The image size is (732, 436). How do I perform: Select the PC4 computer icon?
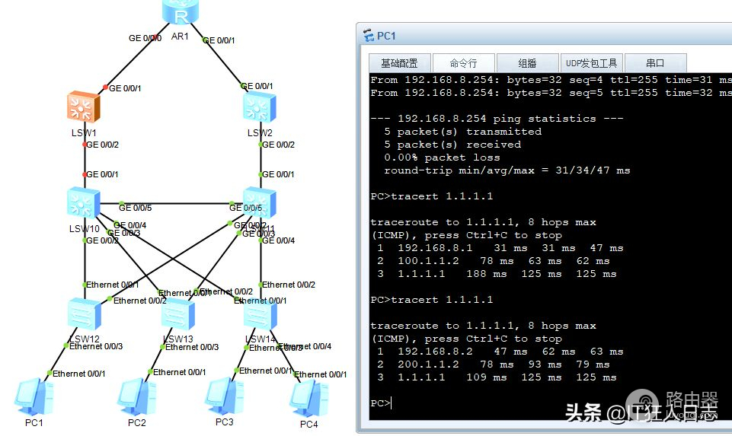[308, 398]
